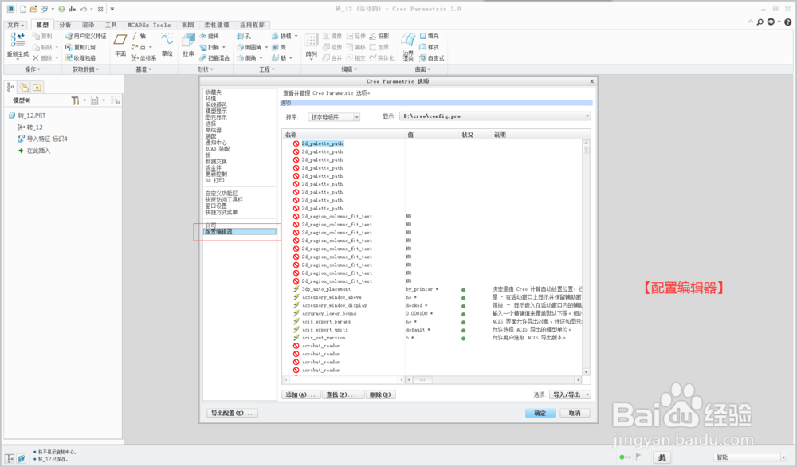The height and width of the screenshot is (467, 797).
Task: Click the Open folder icon in quick access toolbar
Action: click(33, 9)
